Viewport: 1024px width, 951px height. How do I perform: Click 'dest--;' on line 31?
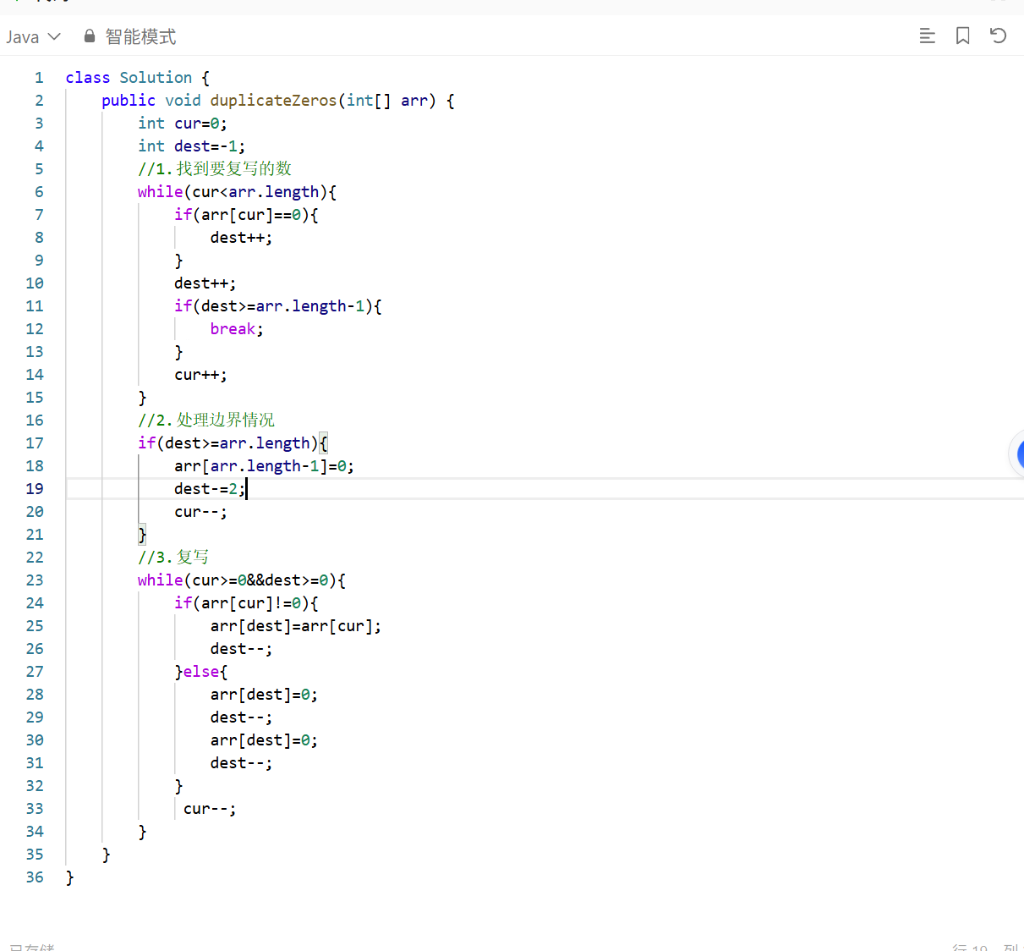click(242, 763)
